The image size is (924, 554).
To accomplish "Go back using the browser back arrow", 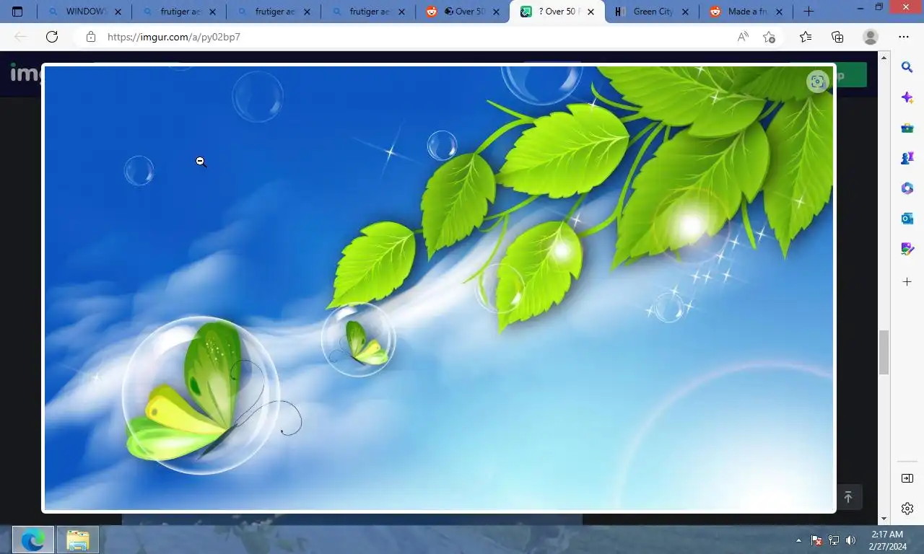I will click(x=20, y=37).
